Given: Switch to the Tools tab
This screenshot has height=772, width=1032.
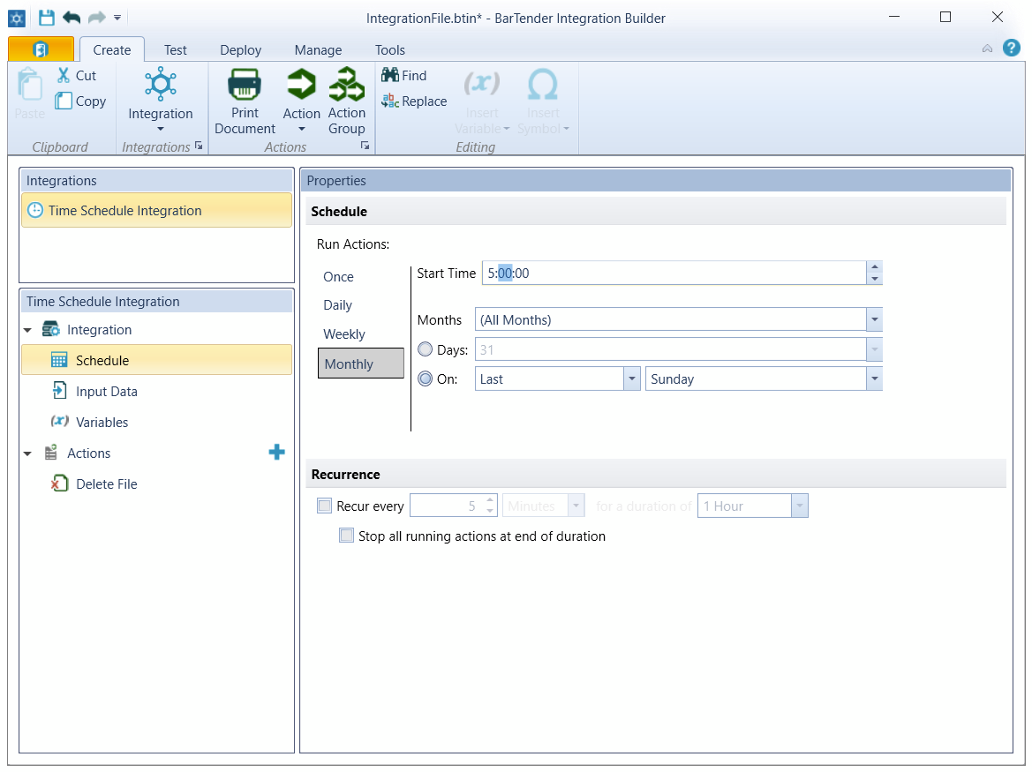Looking at the screenshot, I should pos(389,50).
